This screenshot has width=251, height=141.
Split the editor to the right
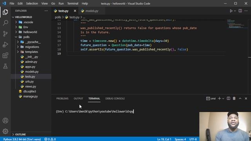click(240, 11)
